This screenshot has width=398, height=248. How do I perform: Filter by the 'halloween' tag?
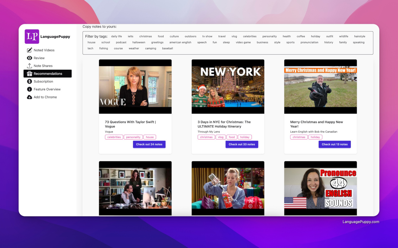(x=139, y=42)
